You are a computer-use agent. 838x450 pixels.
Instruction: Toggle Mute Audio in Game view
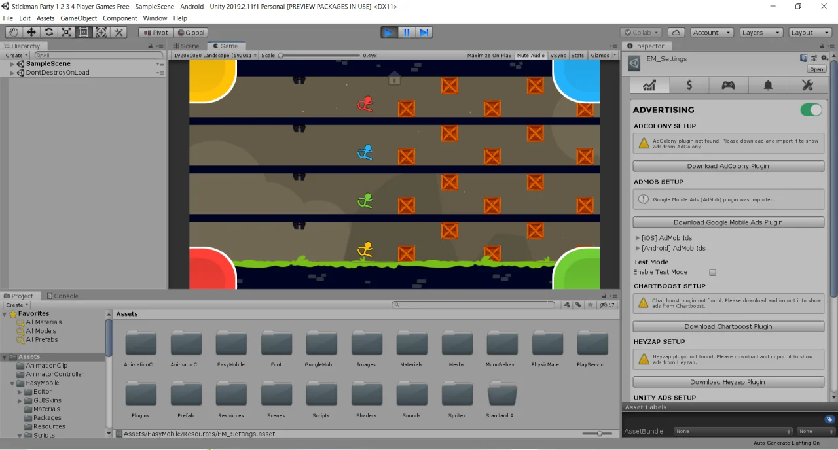coord(530,56)
